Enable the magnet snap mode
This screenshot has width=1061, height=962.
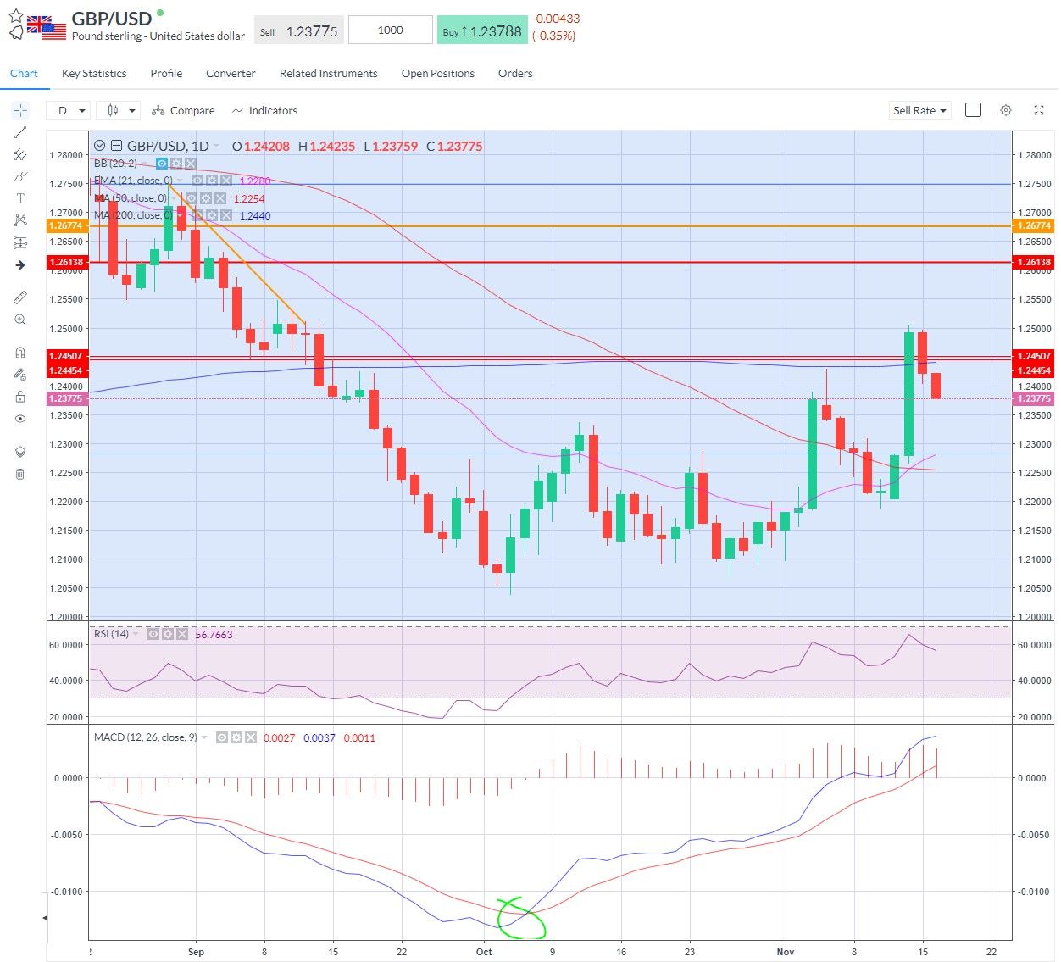click(20, 353)
